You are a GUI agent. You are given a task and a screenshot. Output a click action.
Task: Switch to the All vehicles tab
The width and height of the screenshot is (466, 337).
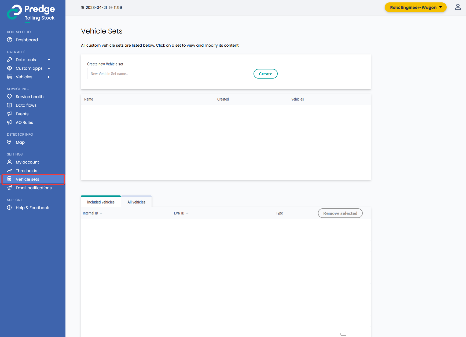point(136,202)
